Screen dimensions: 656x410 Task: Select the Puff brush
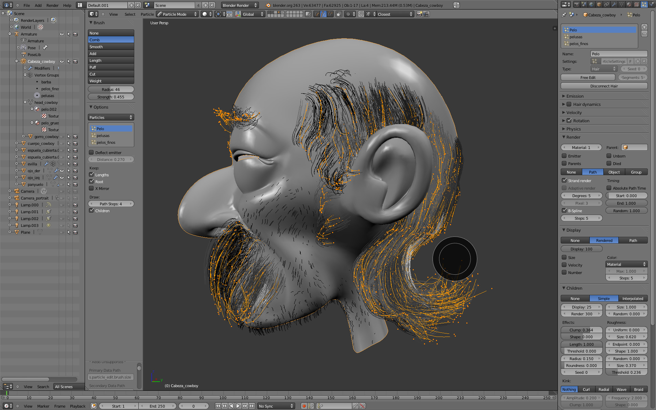[x=111, y=67]
